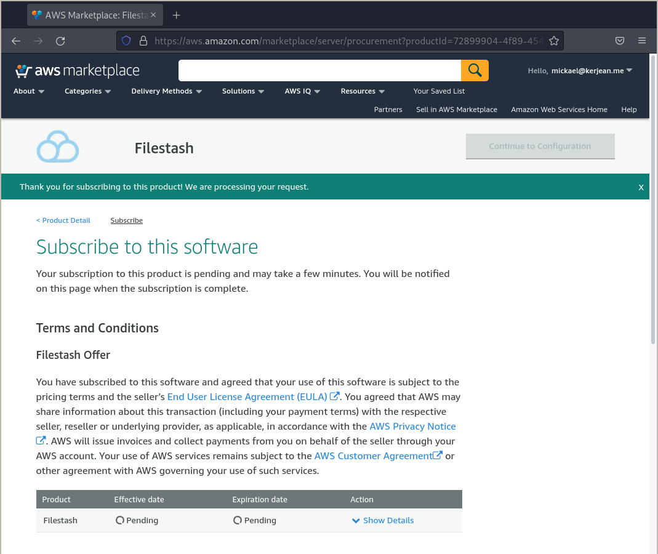Click the Product column header

click(56, 499)
